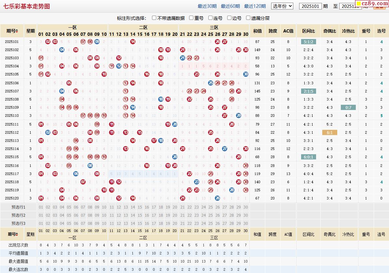Click blue ball 09 in row 2025101
This screenshot has width=389, height=273.
click(97, 42)
